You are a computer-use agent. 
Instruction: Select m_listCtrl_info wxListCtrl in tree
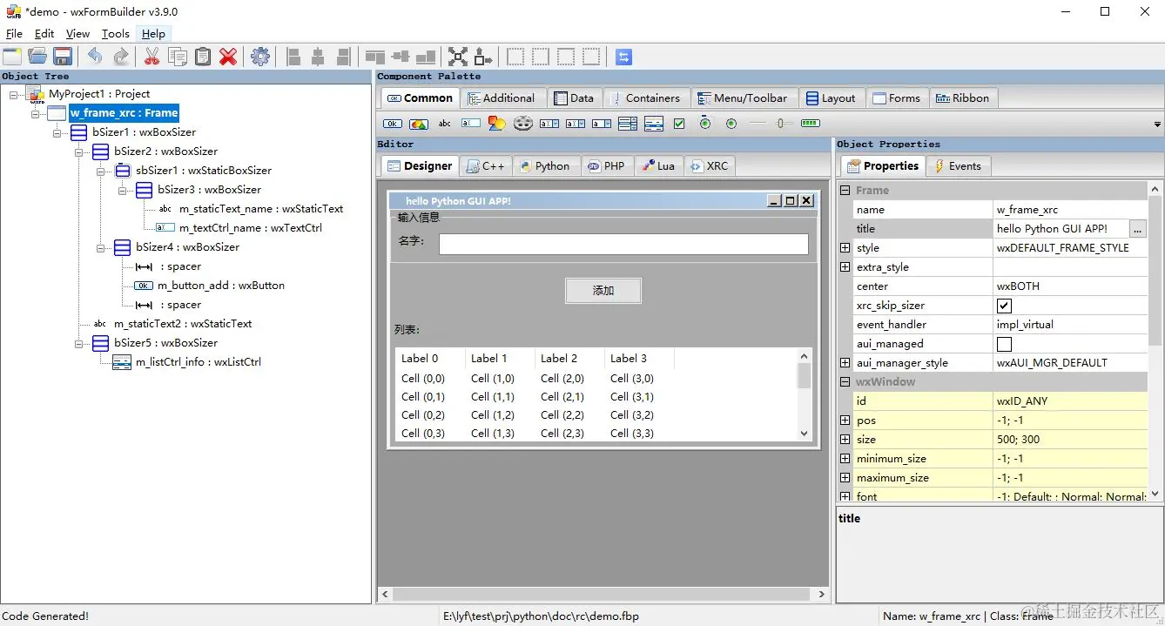point(198,362)
